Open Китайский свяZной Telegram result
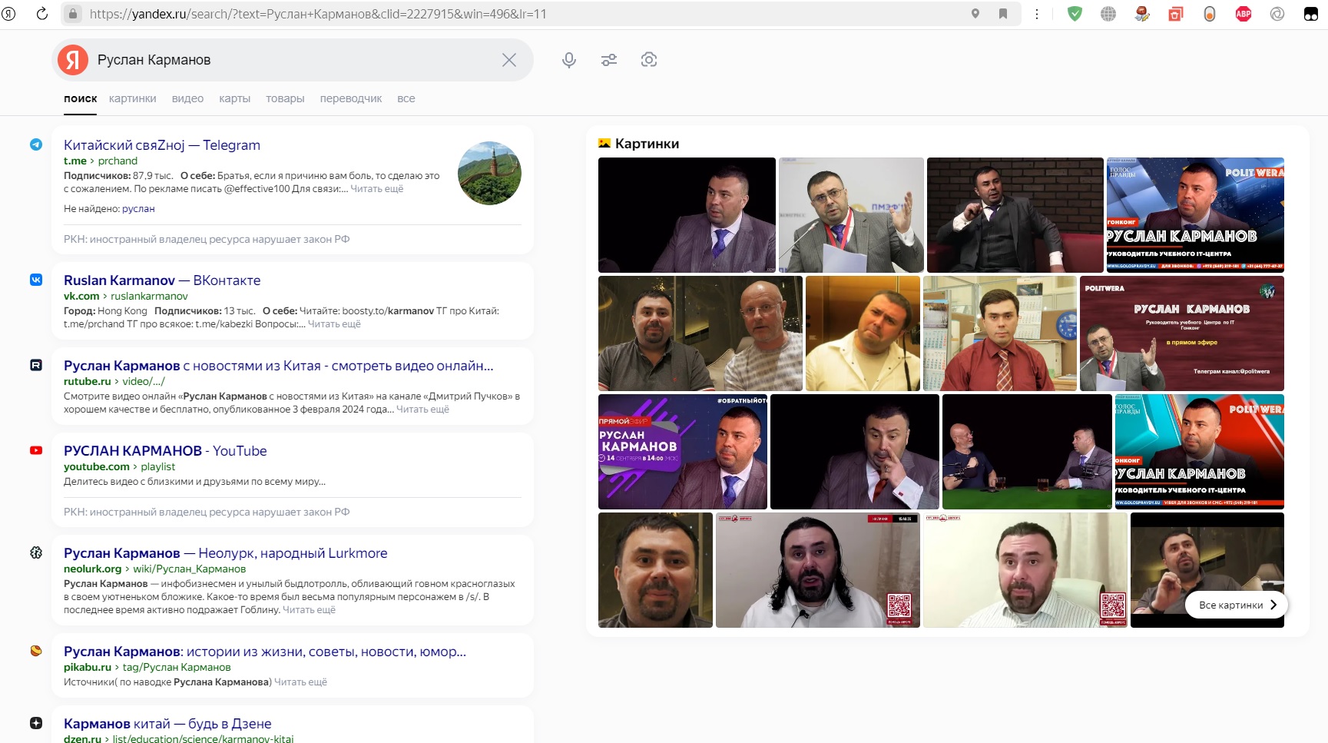 point(161,145)
